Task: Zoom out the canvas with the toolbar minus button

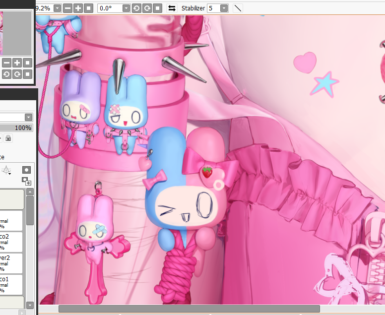Action: click(x=67, y=8)
